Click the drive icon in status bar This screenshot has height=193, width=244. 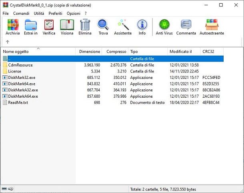pyautogui.click(x=4, y=189)
